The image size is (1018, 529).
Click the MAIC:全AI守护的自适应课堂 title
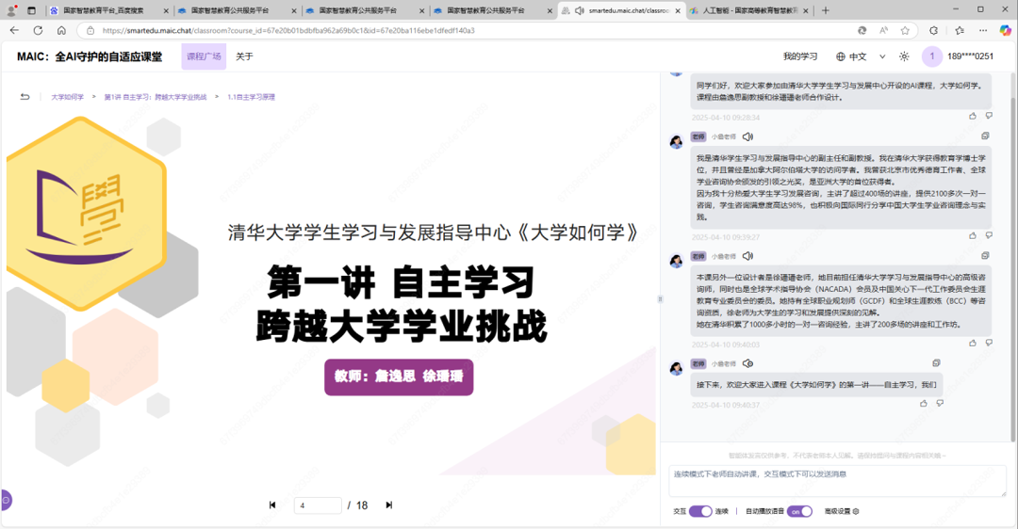click(x=90, y=56)
